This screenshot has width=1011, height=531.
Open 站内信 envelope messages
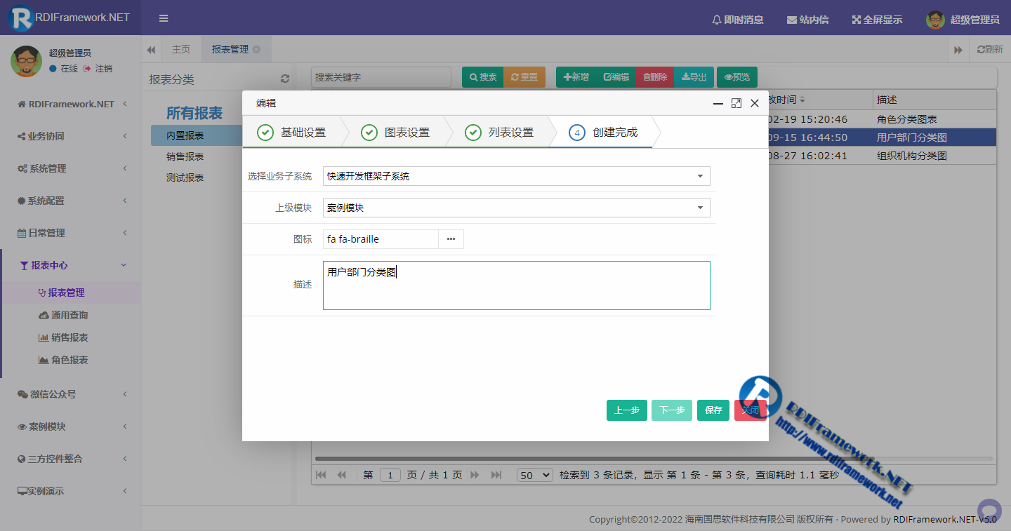[807, 20]
